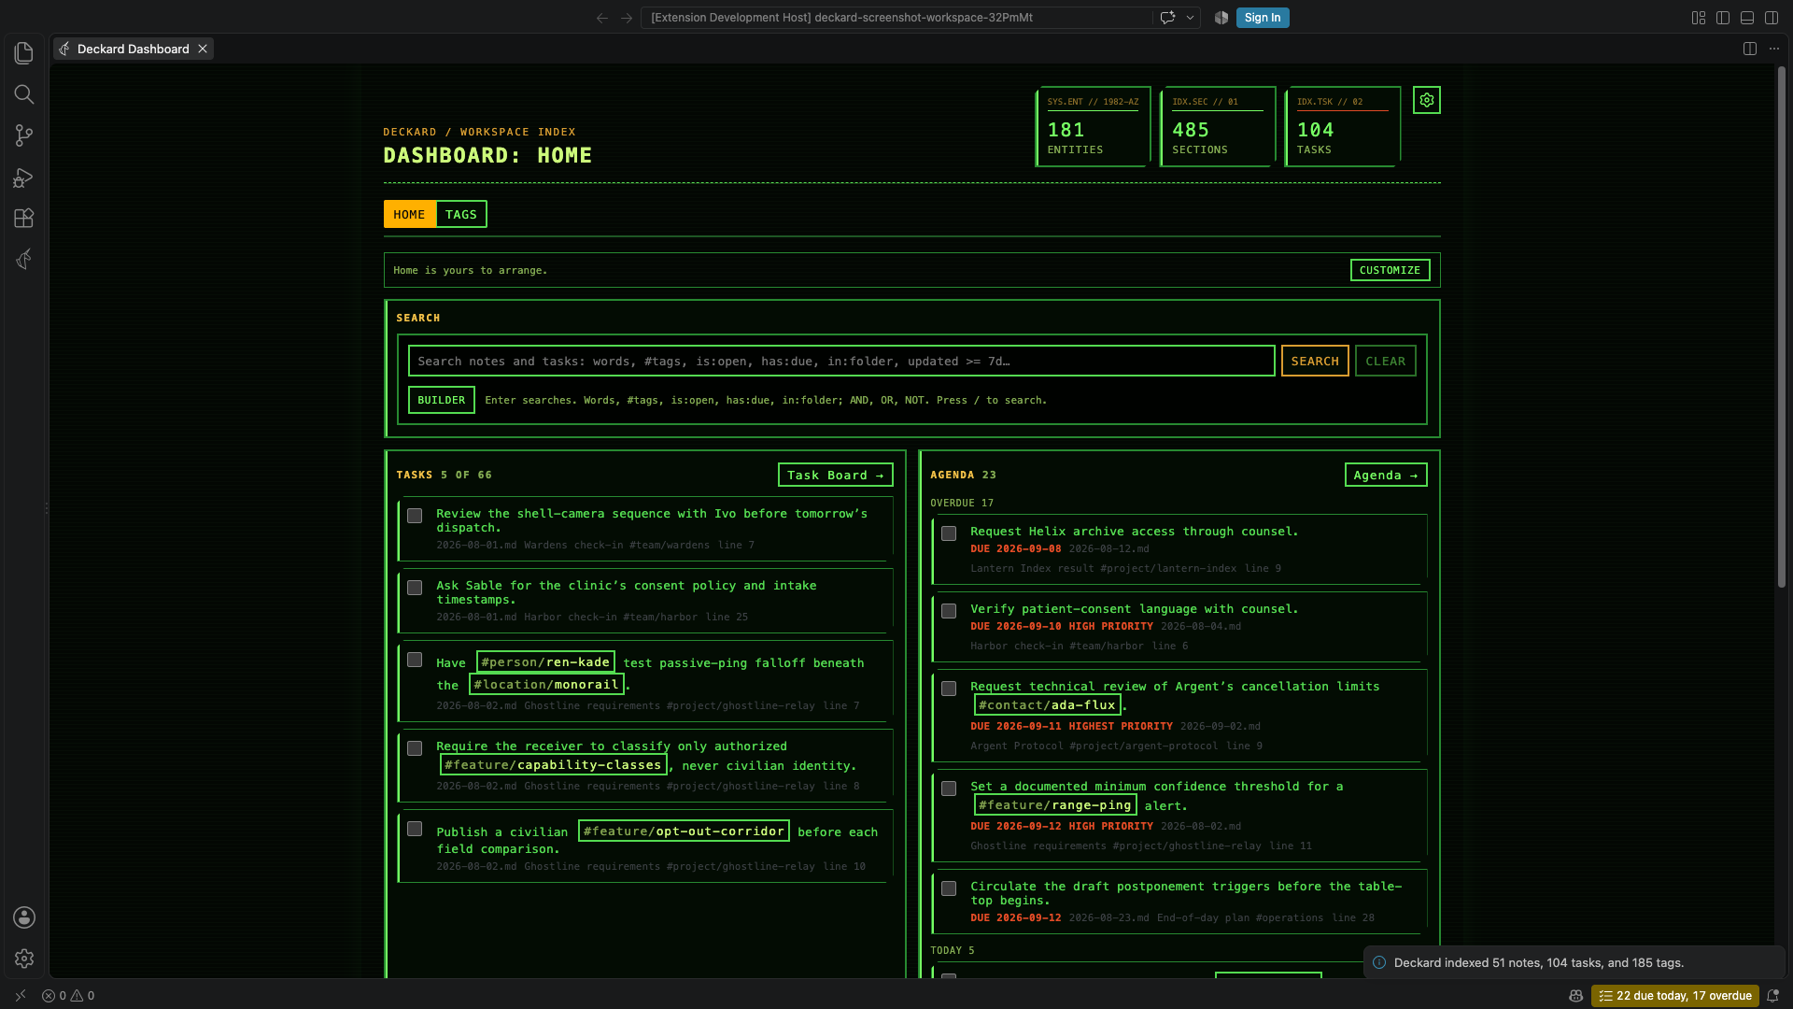Customize layout icon in title bar

(x=1699, y=18)
